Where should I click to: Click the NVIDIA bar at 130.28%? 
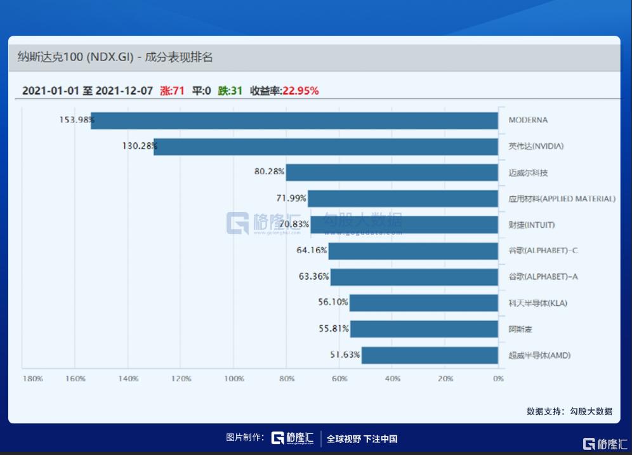tap(326, 147)
